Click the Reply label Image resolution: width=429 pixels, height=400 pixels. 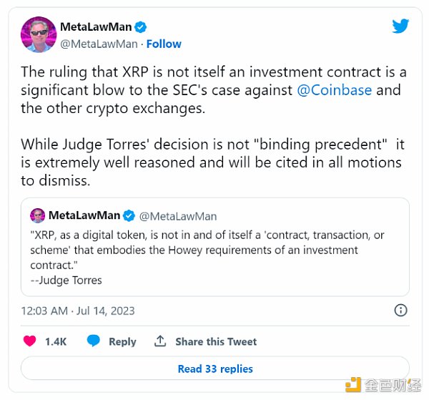(x=122, y=341)
